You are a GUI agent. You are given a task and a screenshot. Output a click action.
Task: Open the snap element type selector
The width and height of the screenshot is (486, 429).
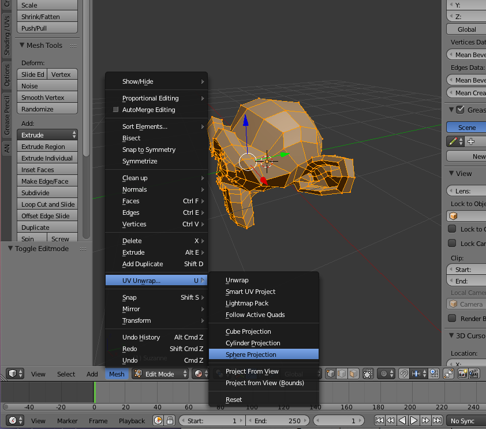[418, 374]
